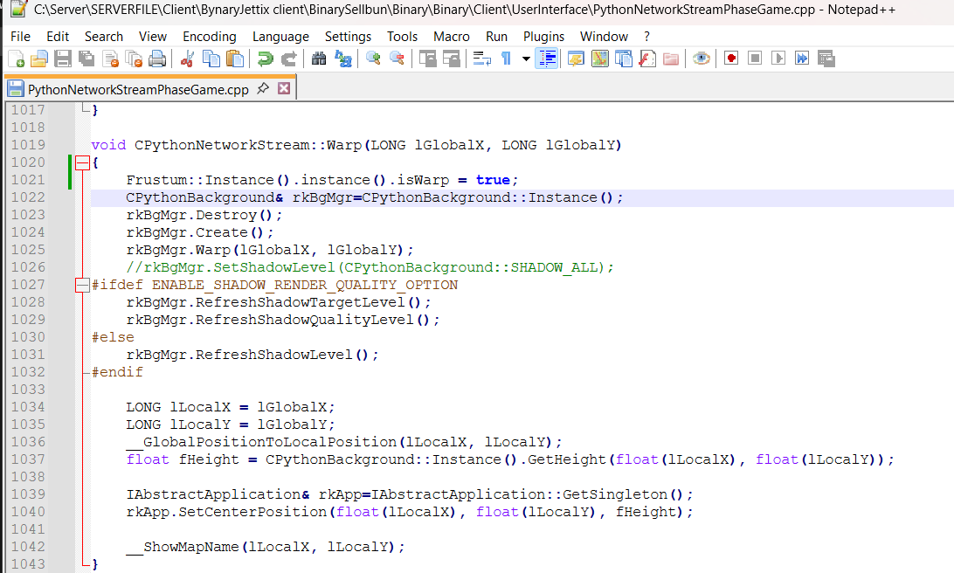Redo the last undone edit
The height and width of the screenshot is (573, 954).
(x=288, y=59)
